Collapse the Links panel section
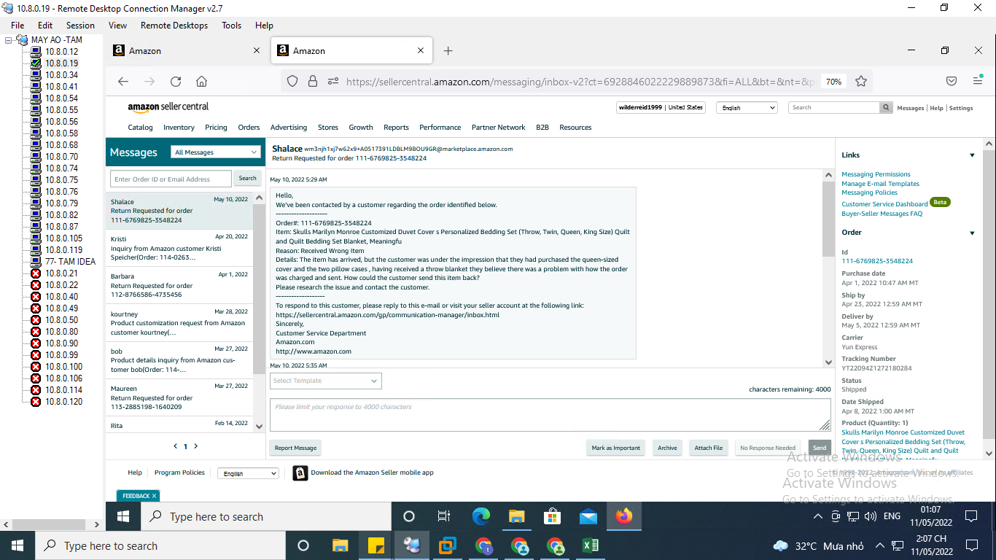Image resolution: width=996 pixels, height=560 pixels. coord(972,155)
